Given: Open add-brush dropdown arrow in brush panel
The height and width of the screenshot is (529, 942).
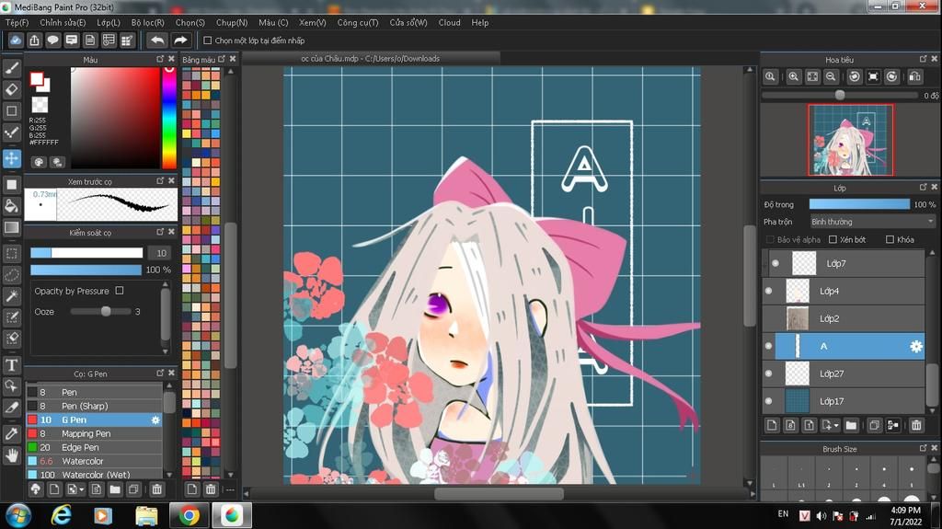Looking at the screenshot, I should (x=82, y=489).
